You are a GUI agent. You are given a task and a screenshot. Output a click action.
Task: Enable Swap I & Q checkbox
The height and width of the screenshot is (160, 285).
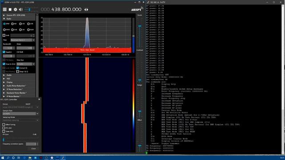(x=18, y=72)
